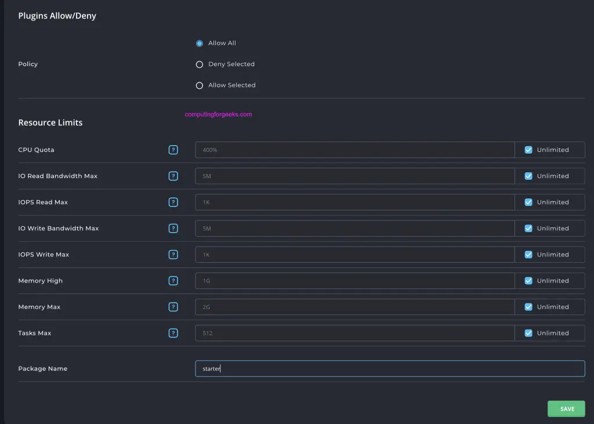Click the IOPS Write Max 1K input
The image size is (594, 424).
tap(355, 254)
